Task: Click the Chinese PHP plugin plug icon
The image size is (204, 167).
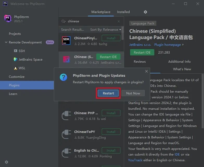Action: [66, 115]
